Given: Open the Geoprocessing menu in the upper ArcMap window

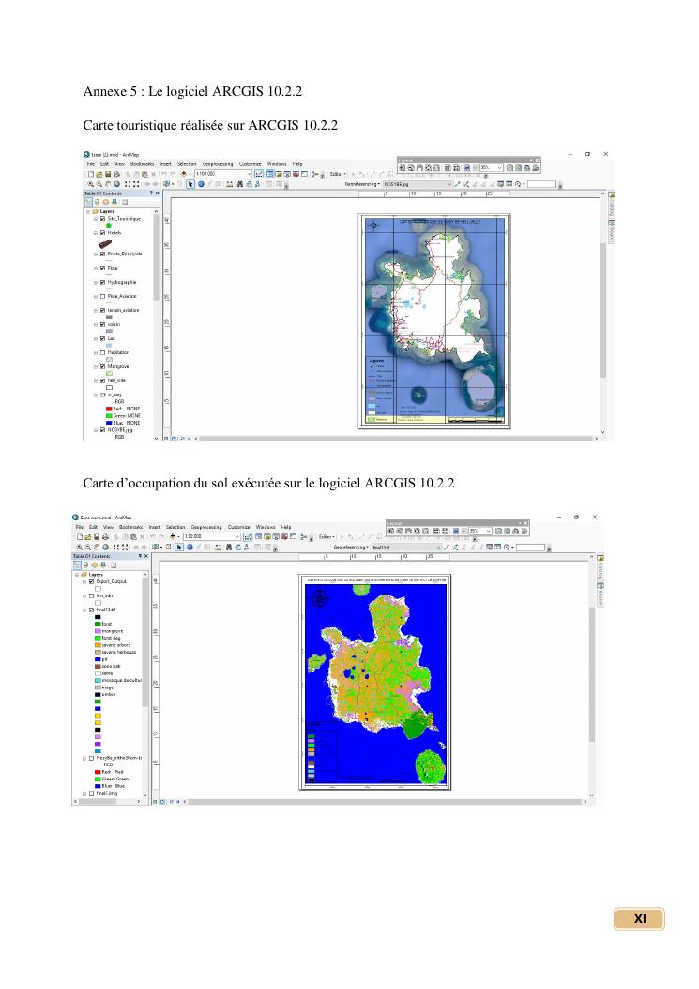Looking at the screenshot, I should [218, 163].
